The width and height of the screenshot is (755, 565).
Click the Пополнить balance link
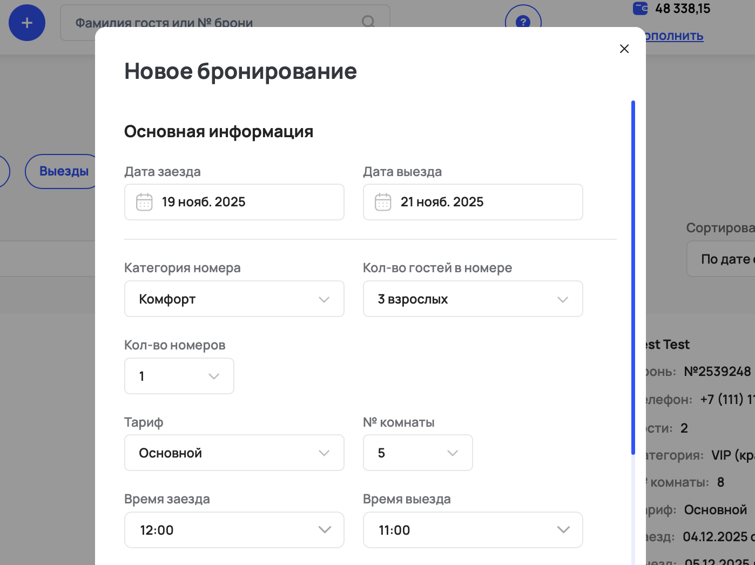(675, 36)
